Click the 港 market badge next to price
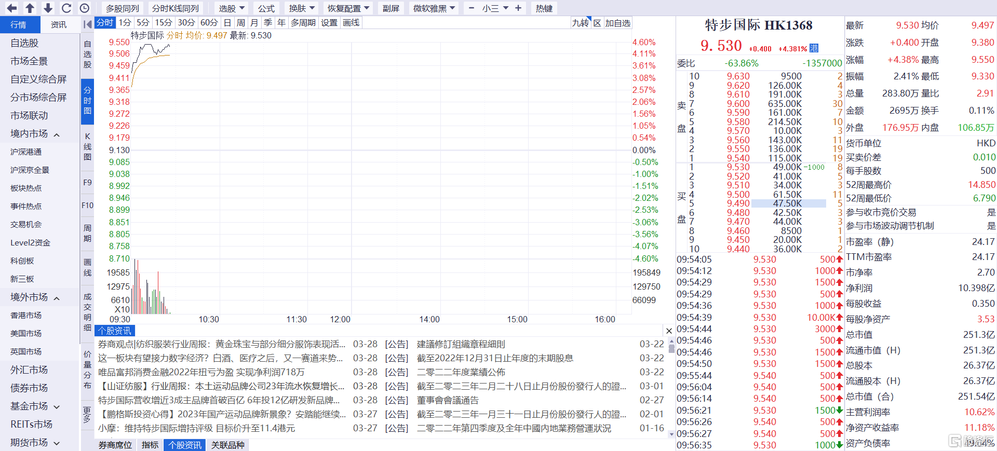This screenshot has width=997, height=451. coord(814,48)
